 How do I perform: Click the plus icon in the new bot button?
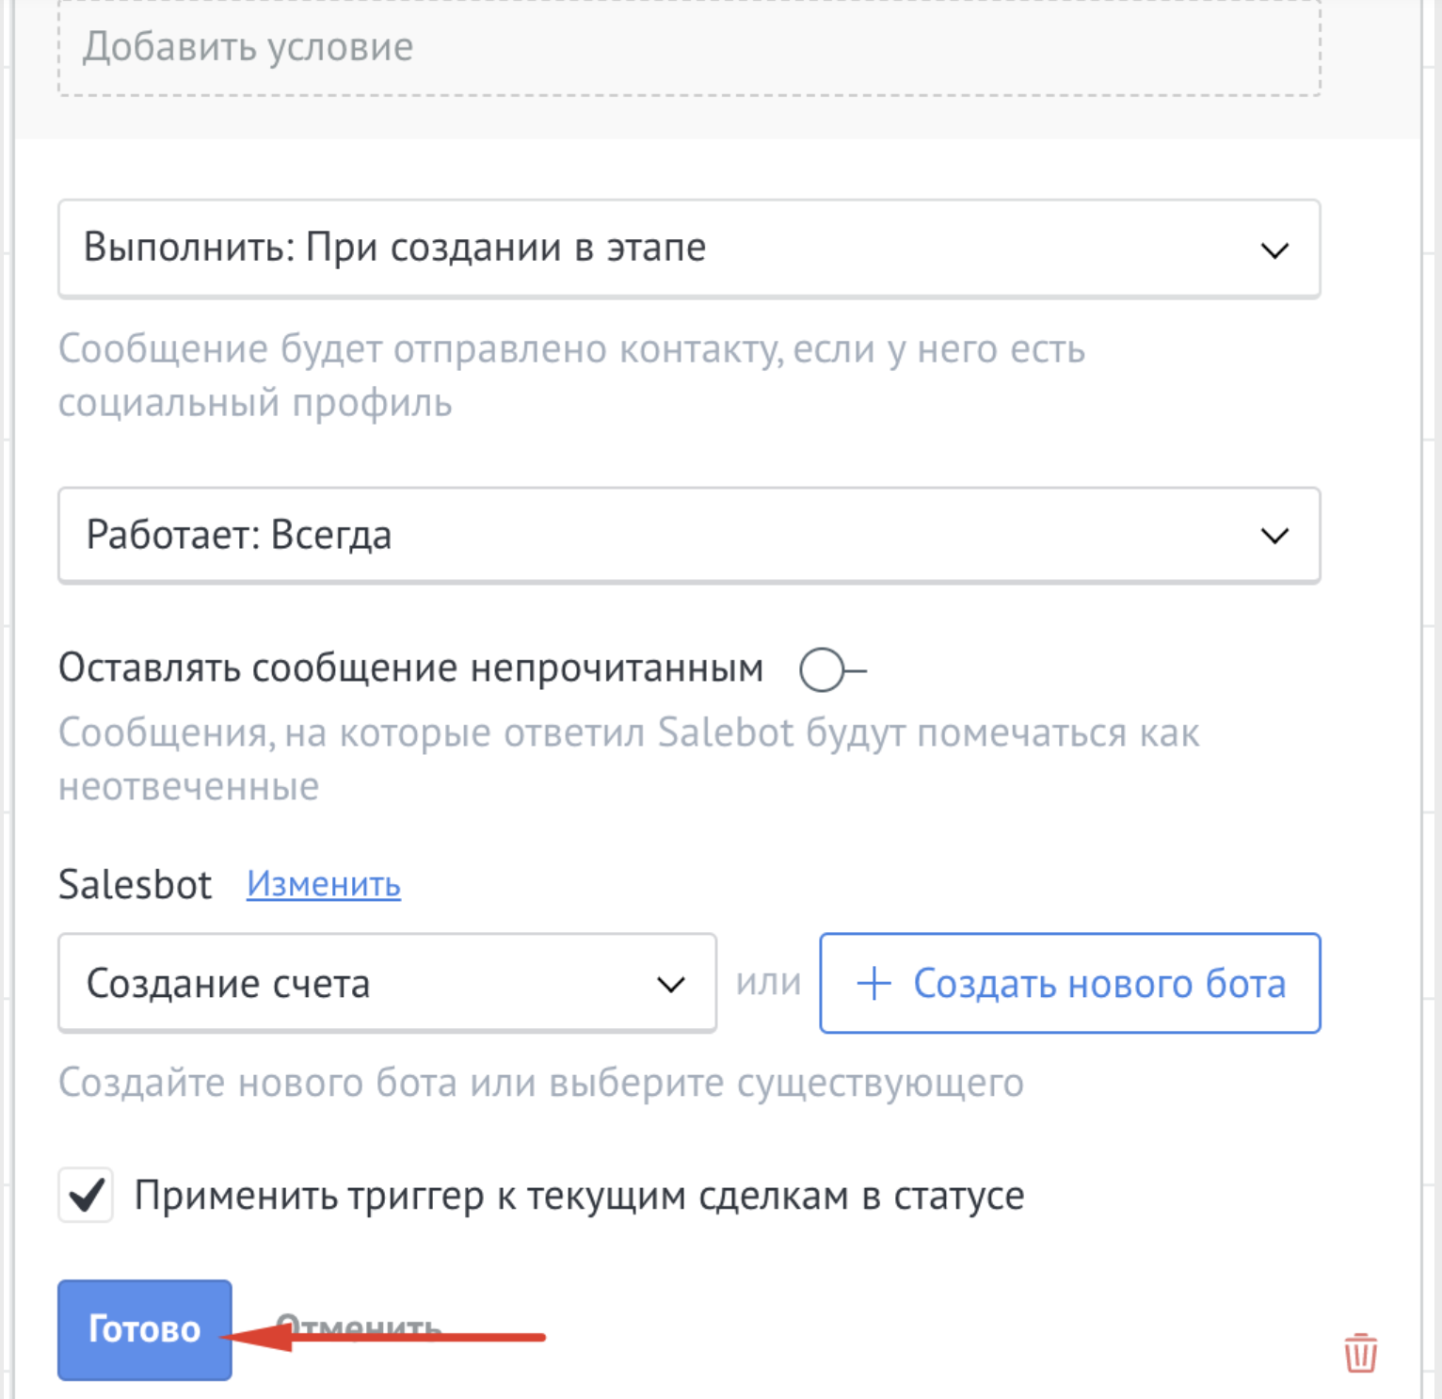coord(873,983)
